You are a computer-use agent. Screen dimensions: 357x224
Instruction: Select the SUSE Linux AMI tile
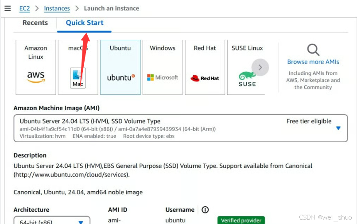246,67
